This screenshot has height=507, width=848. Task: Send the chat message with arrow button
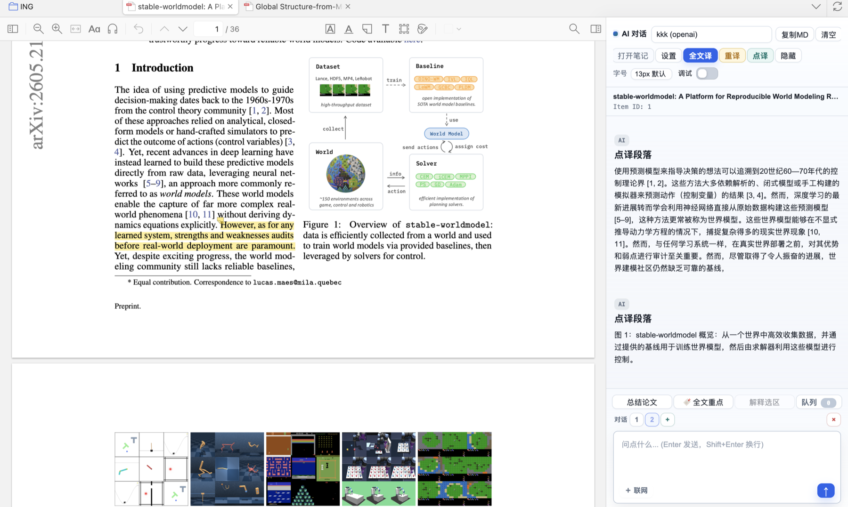(x=825, y=491)
